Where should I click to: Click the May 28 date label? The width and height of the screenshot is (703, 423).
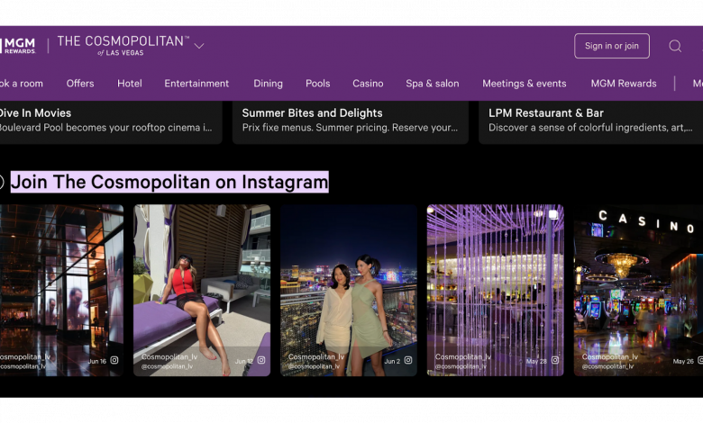point(536,361)
